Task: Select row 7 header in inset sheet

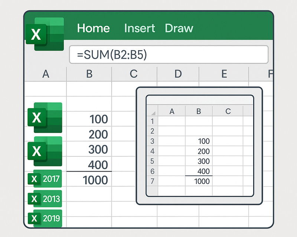Action: pos(152,181)
